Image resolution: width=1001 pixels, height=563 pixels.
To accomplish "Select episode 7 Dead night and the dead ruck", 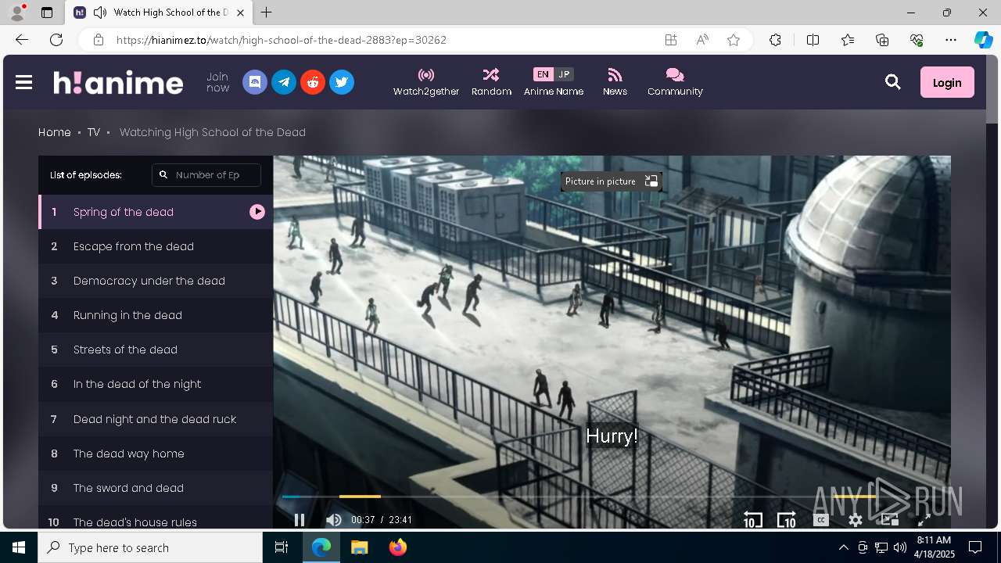I will coord(156,419).
